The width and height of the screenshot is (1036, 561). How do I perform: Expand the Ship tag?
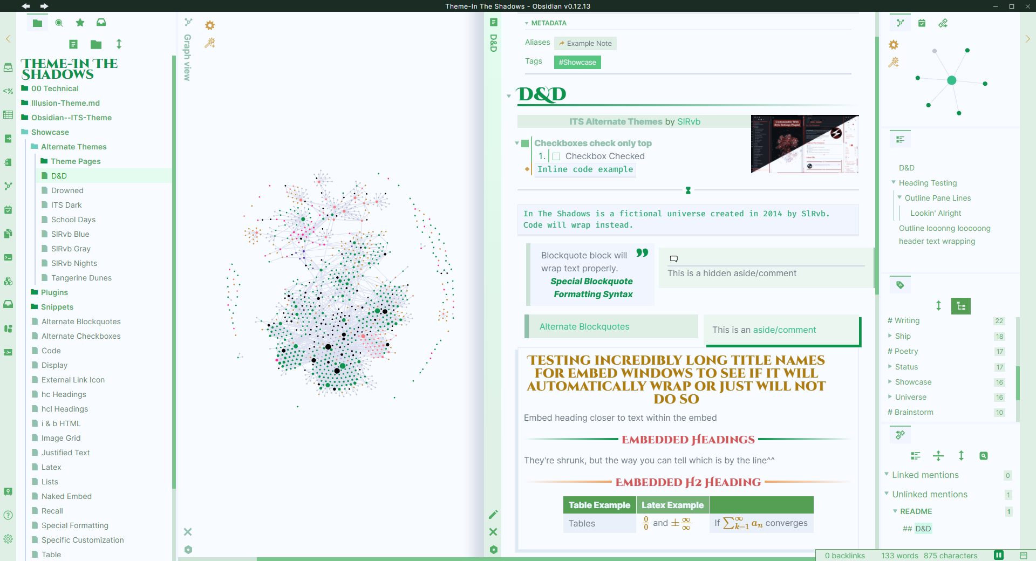[x=890, y=336]
